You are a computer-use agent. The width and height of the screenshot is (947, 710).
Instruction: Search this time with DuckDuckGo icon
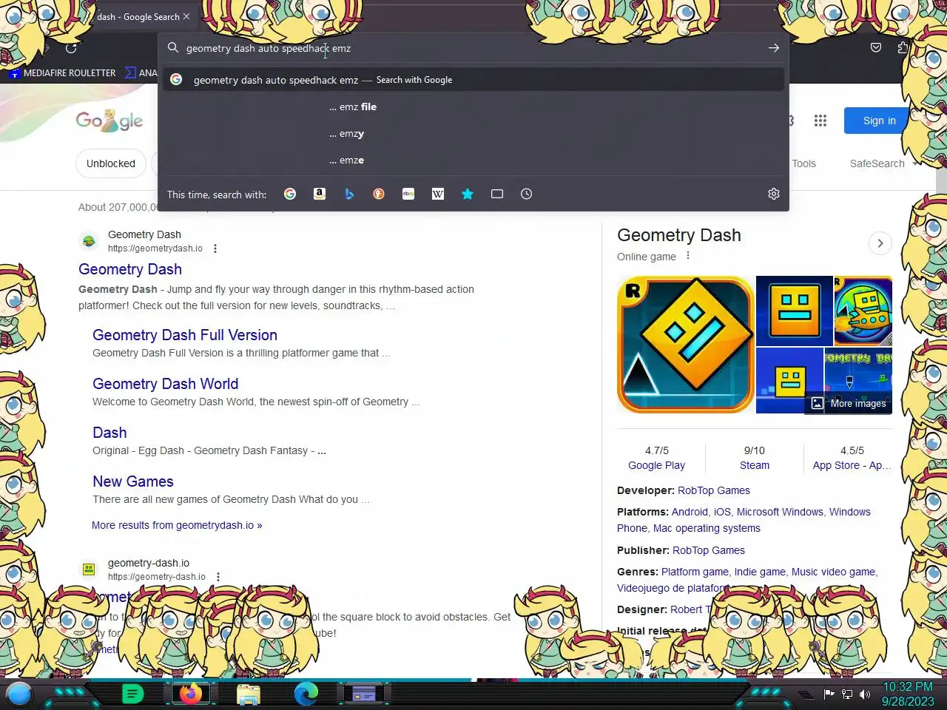379,194
